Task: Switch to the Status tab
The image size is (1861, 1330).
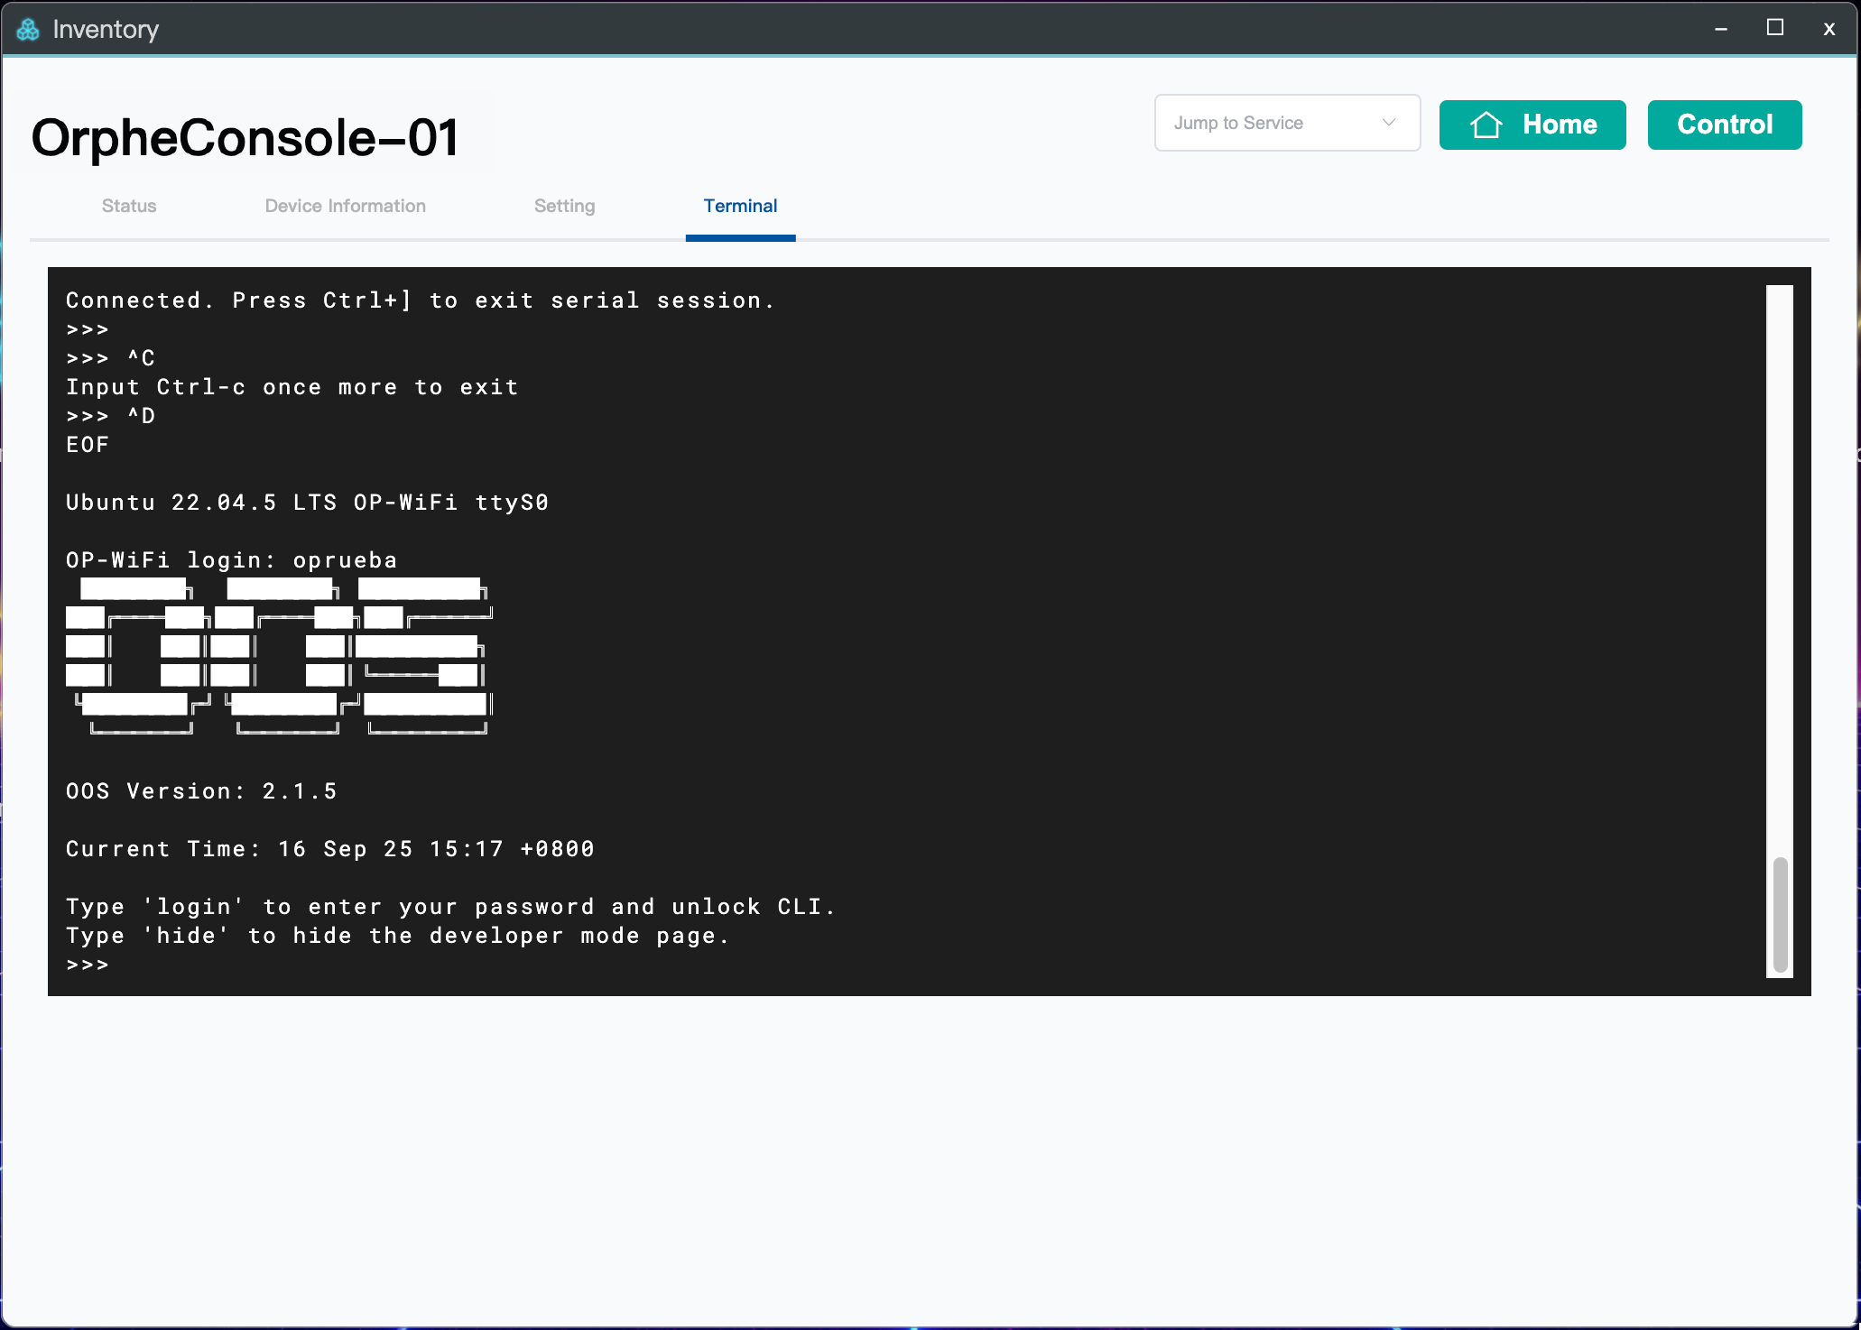Action: click(x=129, y=206)
